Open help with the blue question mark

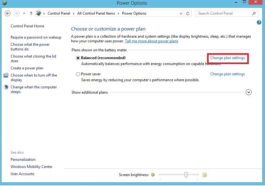coord(259,22)
